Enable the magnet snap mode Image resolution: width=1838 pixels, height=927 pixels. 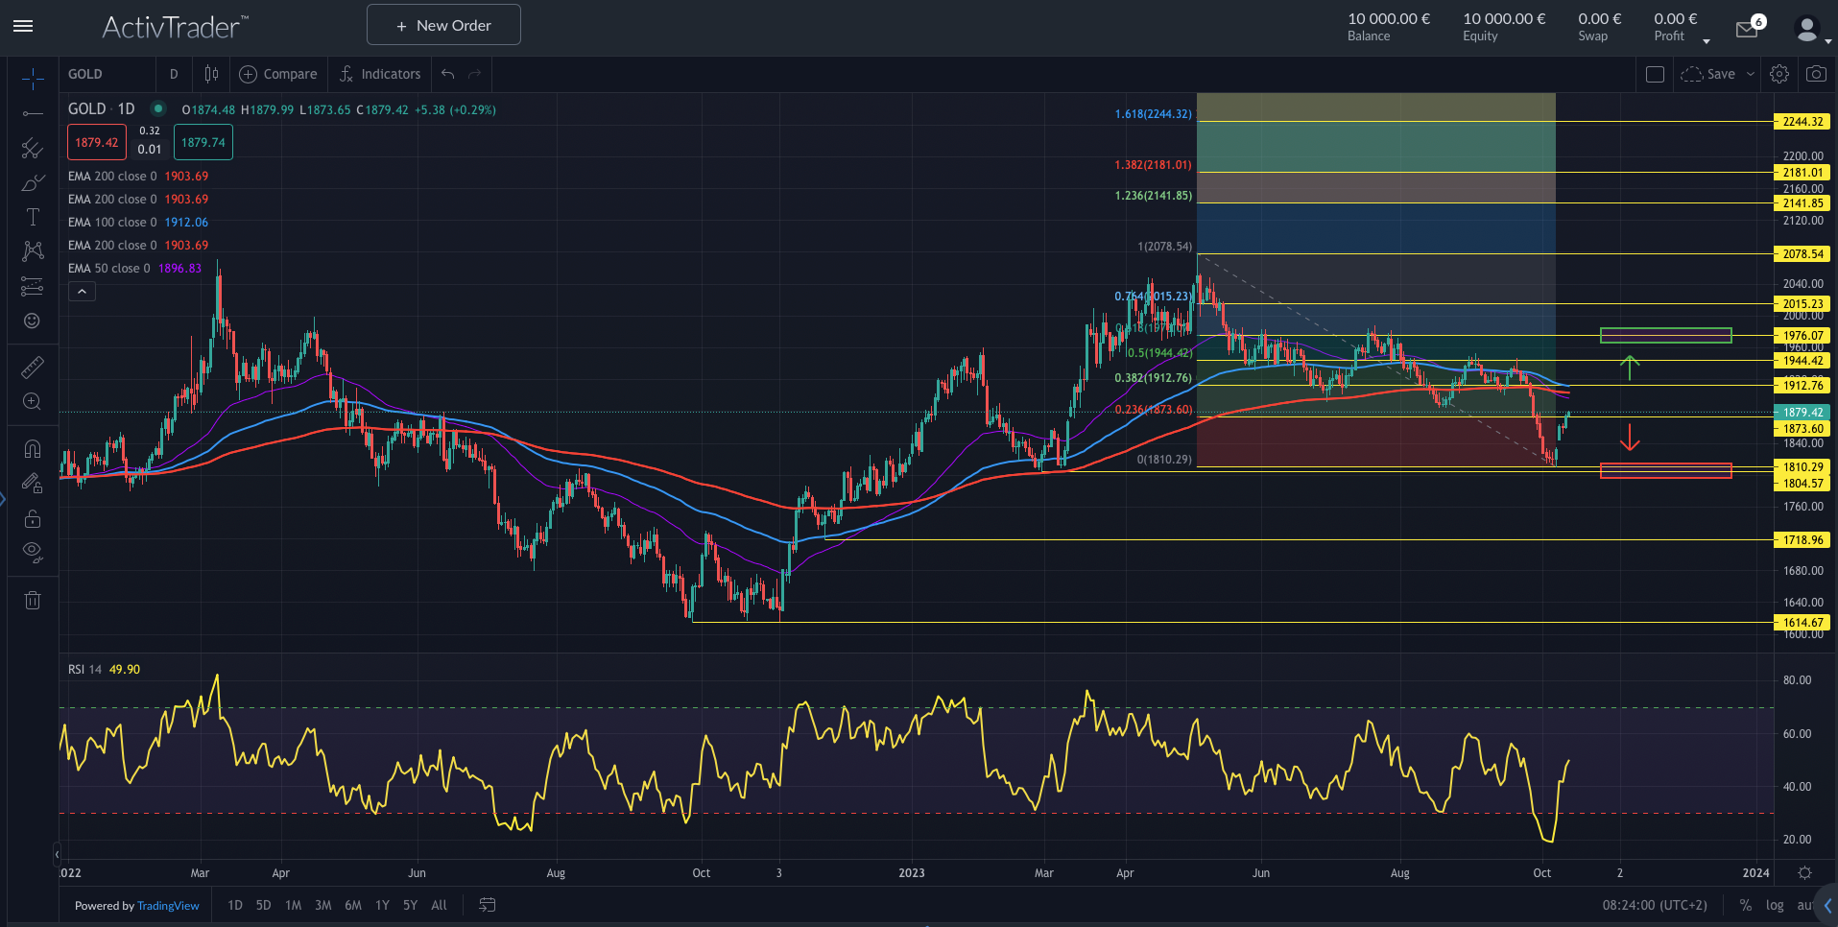32,448
